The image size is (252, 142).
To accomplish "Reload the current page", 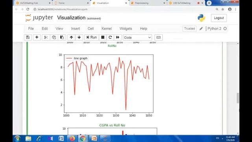I will pyautogui.click(x=28, y=9).
